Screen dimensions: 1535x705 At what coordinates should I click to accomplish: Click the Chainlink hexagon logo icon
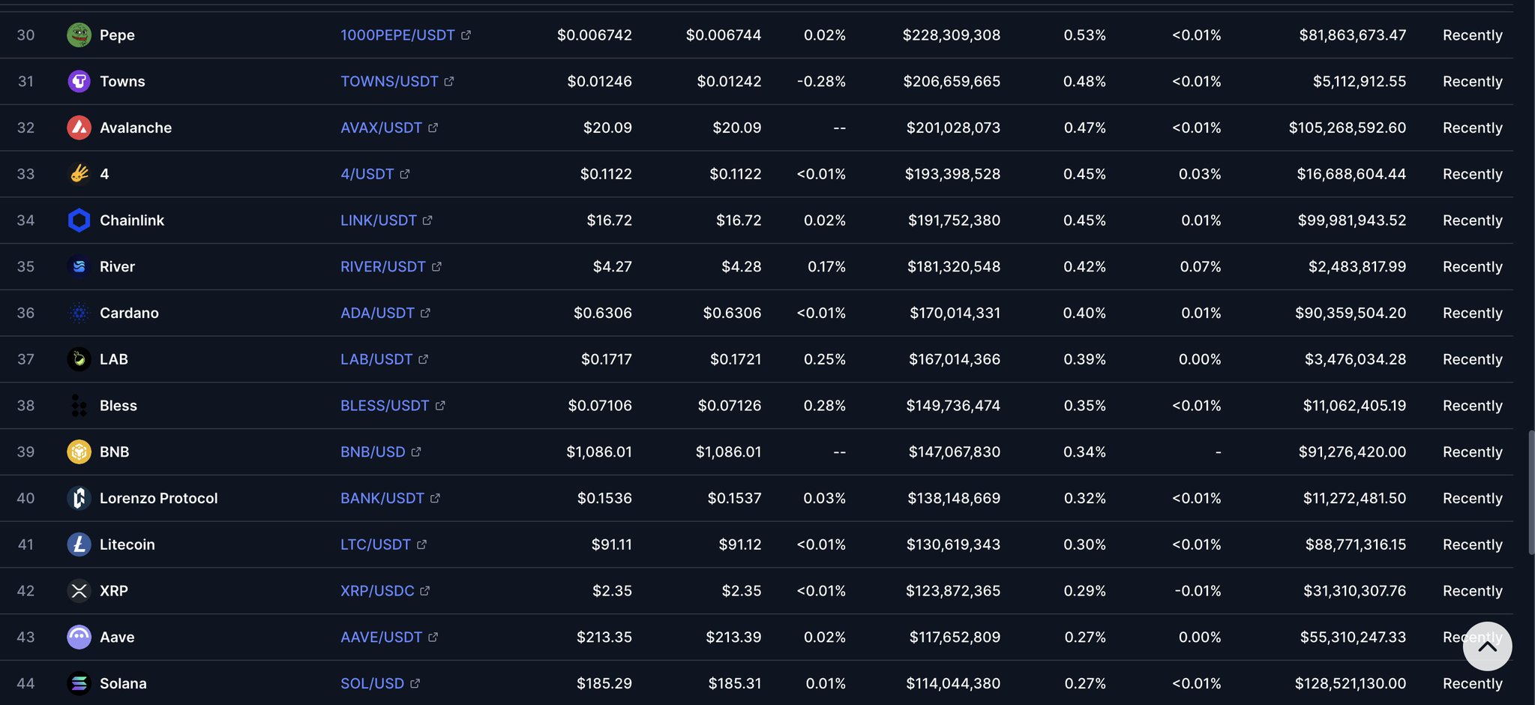(x=79, y=220)
